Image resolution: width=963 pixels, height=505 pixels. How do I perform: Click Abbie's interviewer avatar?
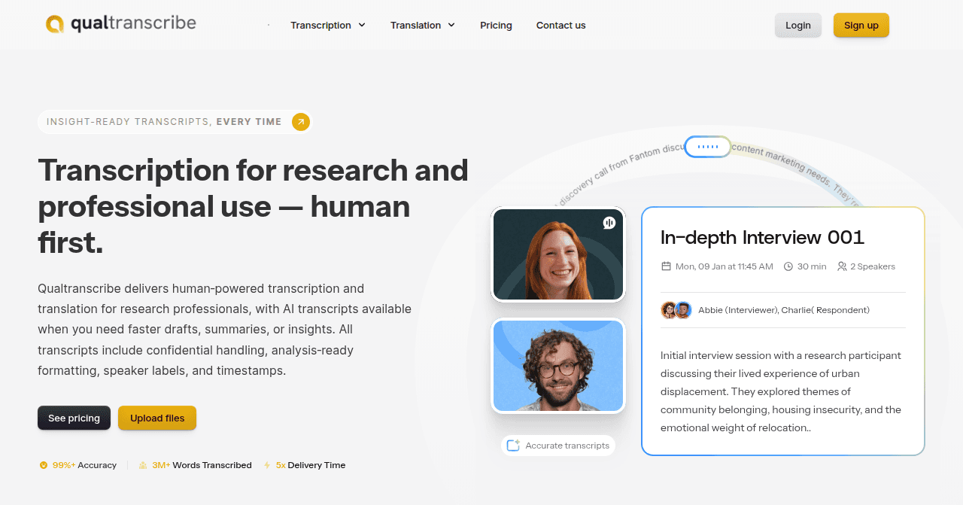point(669,310)
